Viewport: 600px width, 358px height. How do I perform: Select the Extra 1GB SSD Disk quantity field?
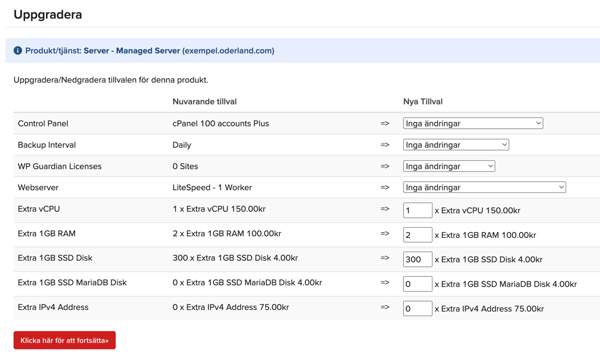click(417, 259)
